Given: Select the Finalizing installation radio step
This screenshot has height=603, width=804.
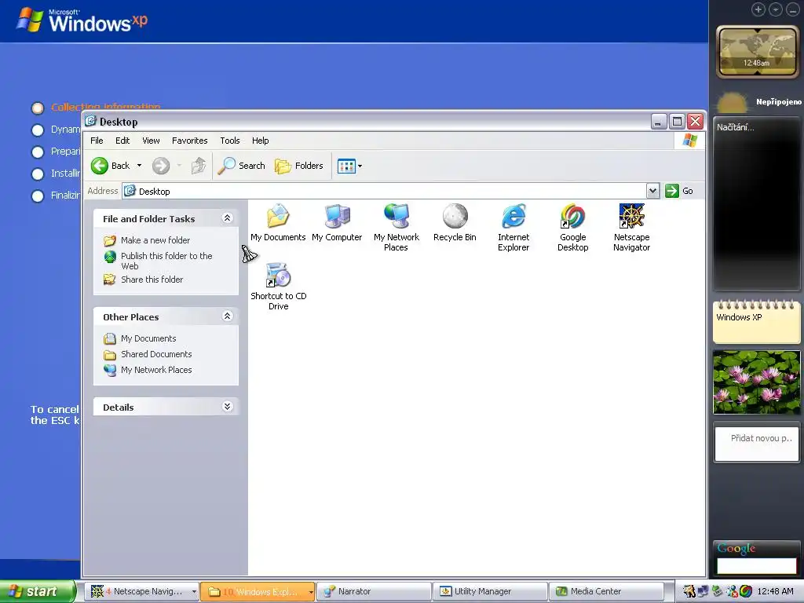Looking at the screenshot, I should 38,196.
